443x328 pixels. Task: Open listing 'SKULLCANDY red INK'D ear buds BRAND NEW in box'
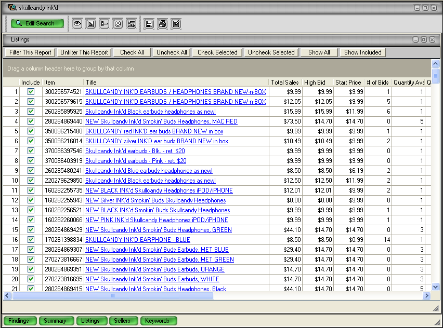coord(154,131)
